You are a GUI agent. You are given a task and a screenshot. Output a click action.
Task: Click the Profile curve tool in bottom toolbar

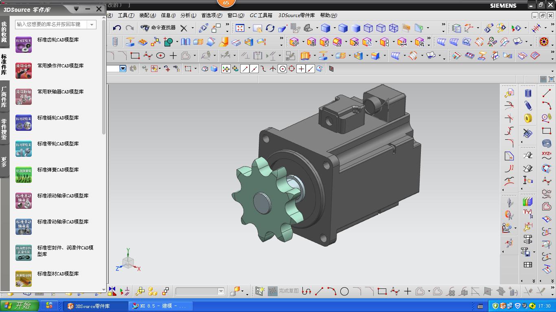pyautogui.click(x=307, y=291)
